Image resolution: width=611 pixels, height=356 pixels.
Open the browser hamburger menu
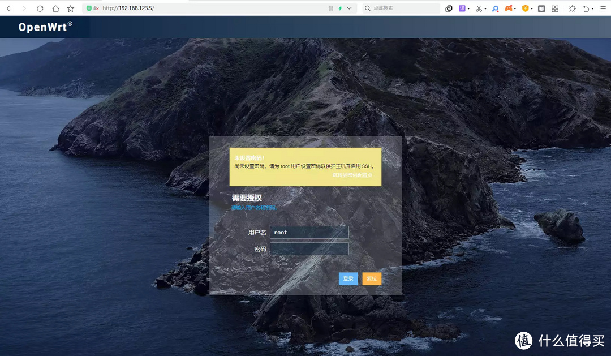603,8
